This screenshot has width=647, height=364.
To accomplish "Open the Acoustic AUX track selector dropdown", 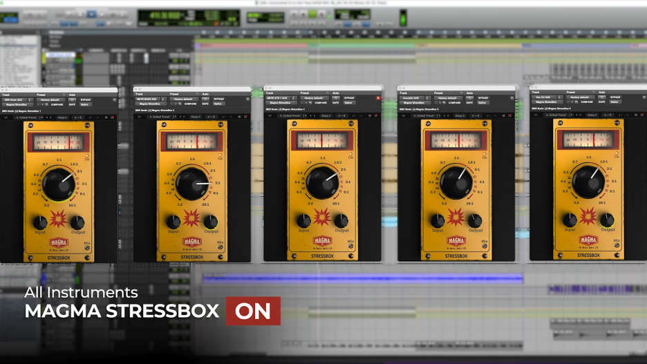I will click(x=412, y=98).
